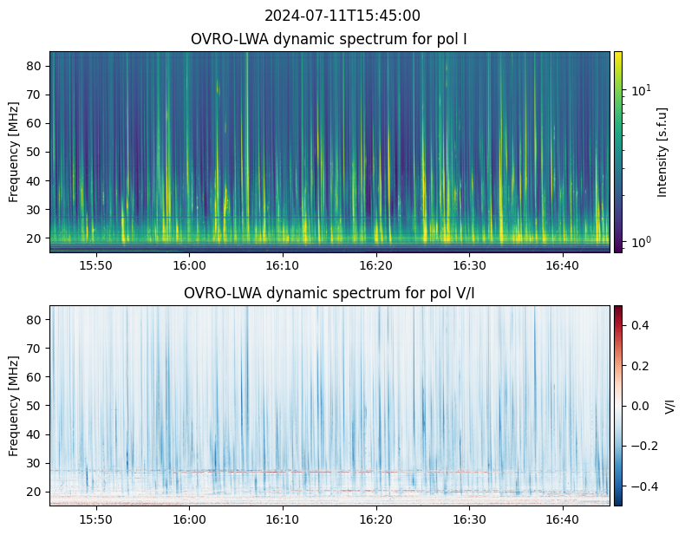Viewport: 685px width, 535px height.
Task: Click the V/I red-blue colorbar
Action: pyautogui.click(x=618, y=405)
